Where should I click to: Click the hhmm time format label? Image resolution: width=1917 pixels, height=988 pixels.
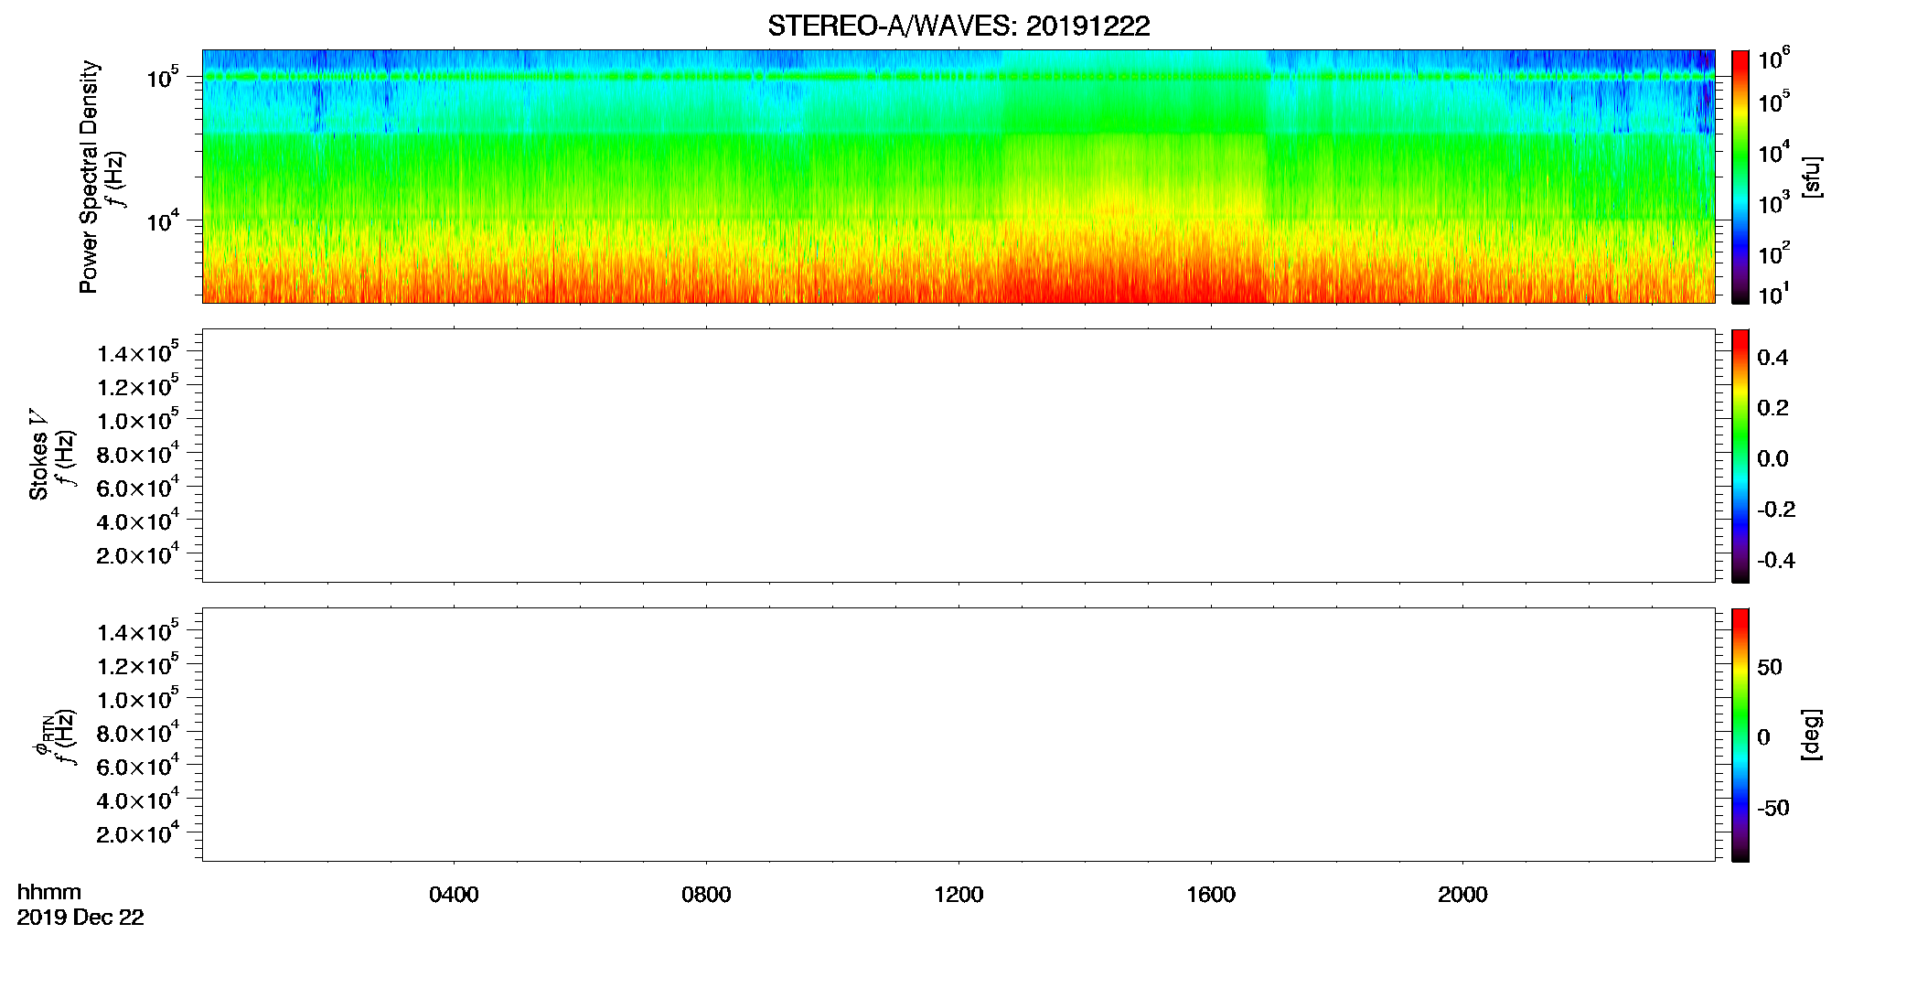pyautogui.click(x=49, y=892)
